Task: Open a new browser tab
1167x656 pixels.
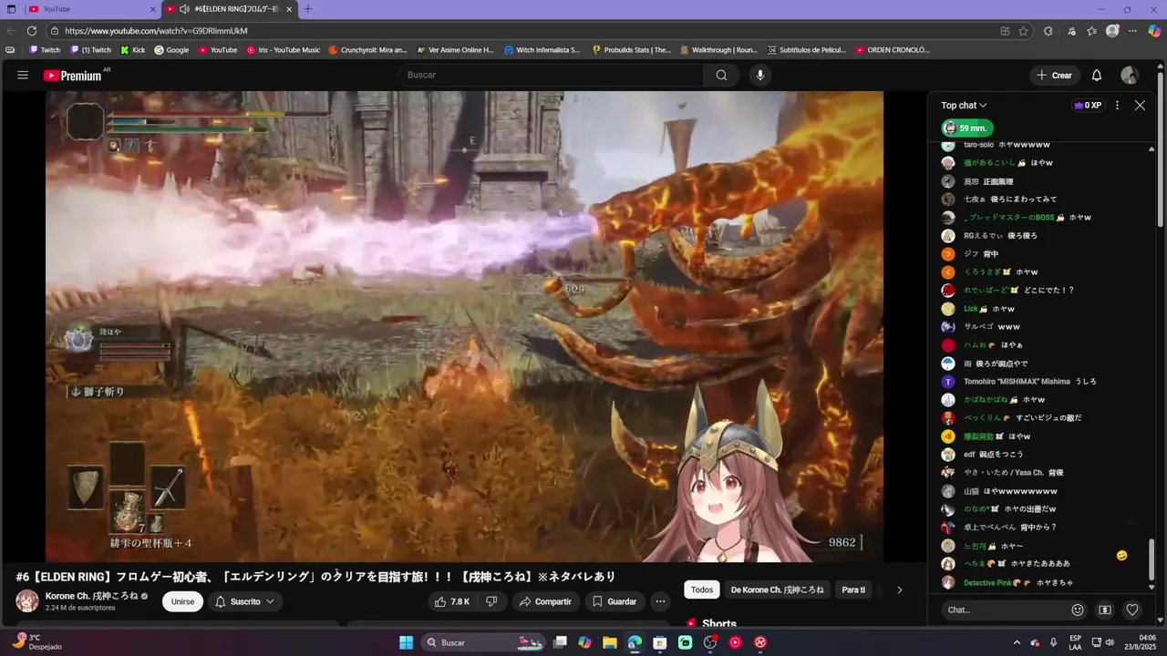Action: [x=307, y=9]
